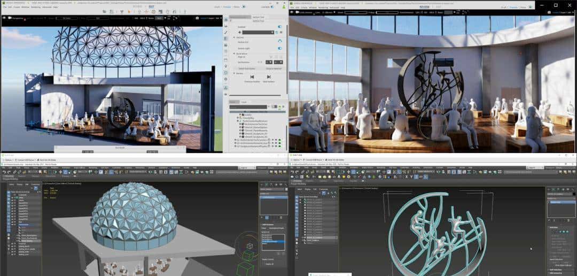Viewport: 577px width, 276px height.
Task: Click Undo in the dome 3ds Max toolbar
Action: click(4, 172)
